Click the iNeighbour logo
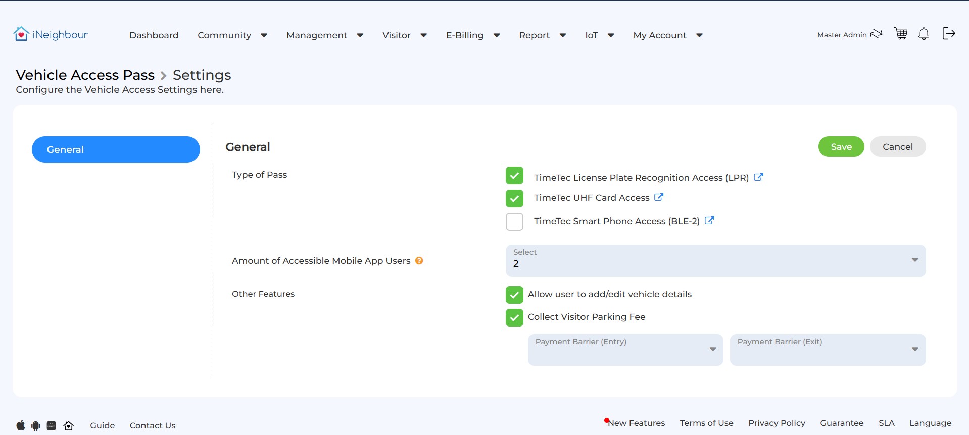 point(51,34)
